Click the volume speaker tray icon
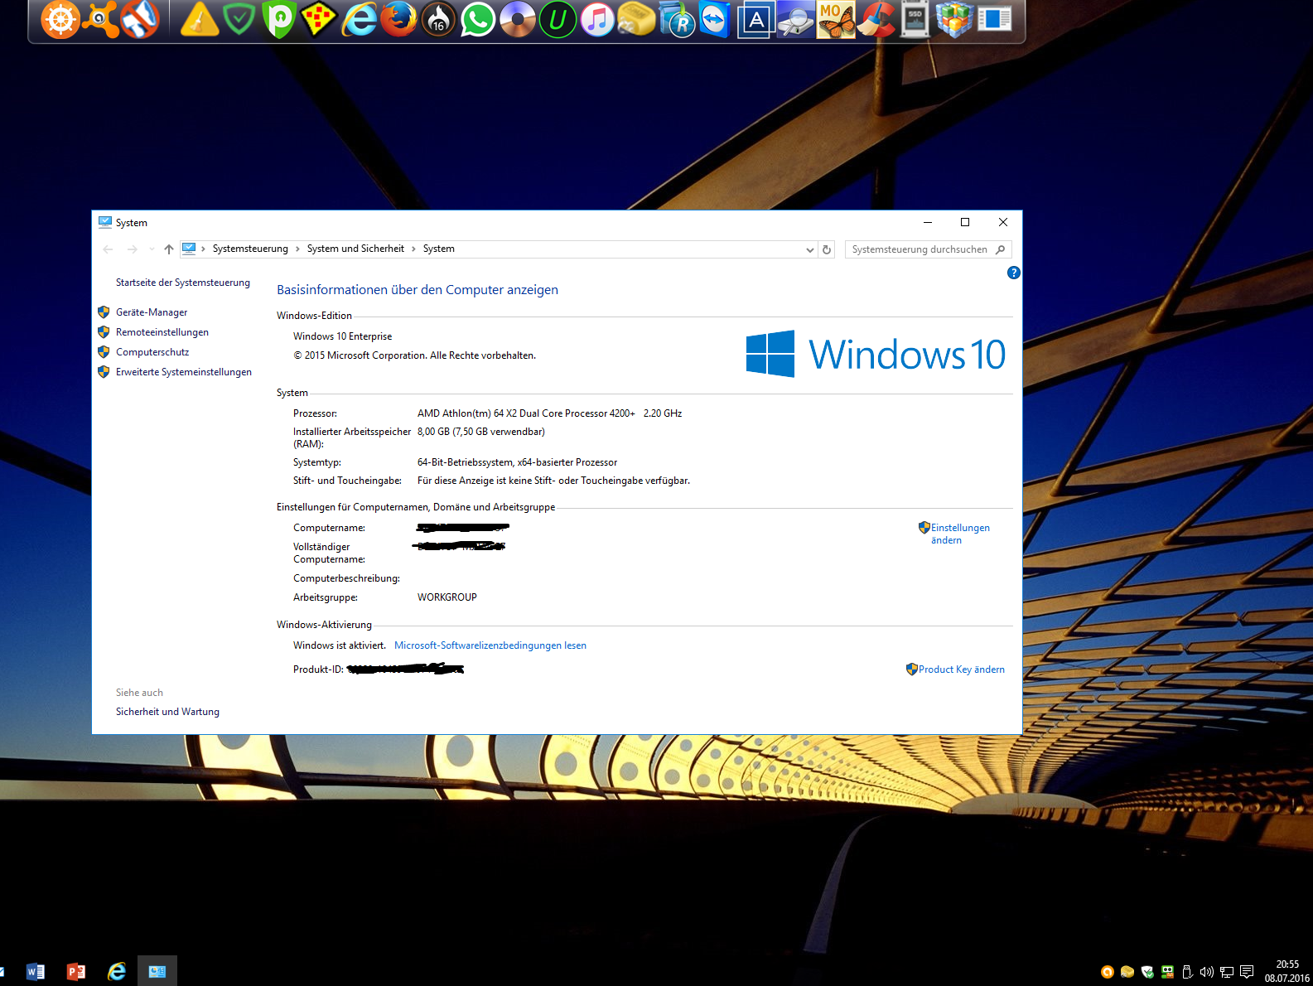Screen dimensions: 1313x986 (1206, 972)
